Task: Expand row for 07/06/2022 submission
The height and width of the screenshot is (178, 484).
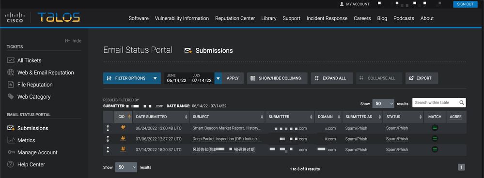Action: click(x=108, y=139)
